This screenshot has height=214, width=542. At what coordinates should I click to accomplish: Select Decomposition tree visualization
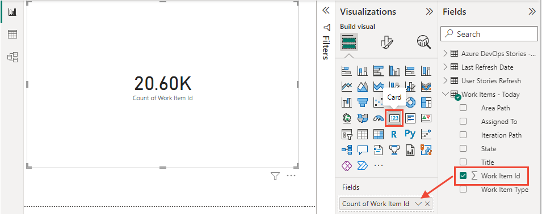pos(346,149)
